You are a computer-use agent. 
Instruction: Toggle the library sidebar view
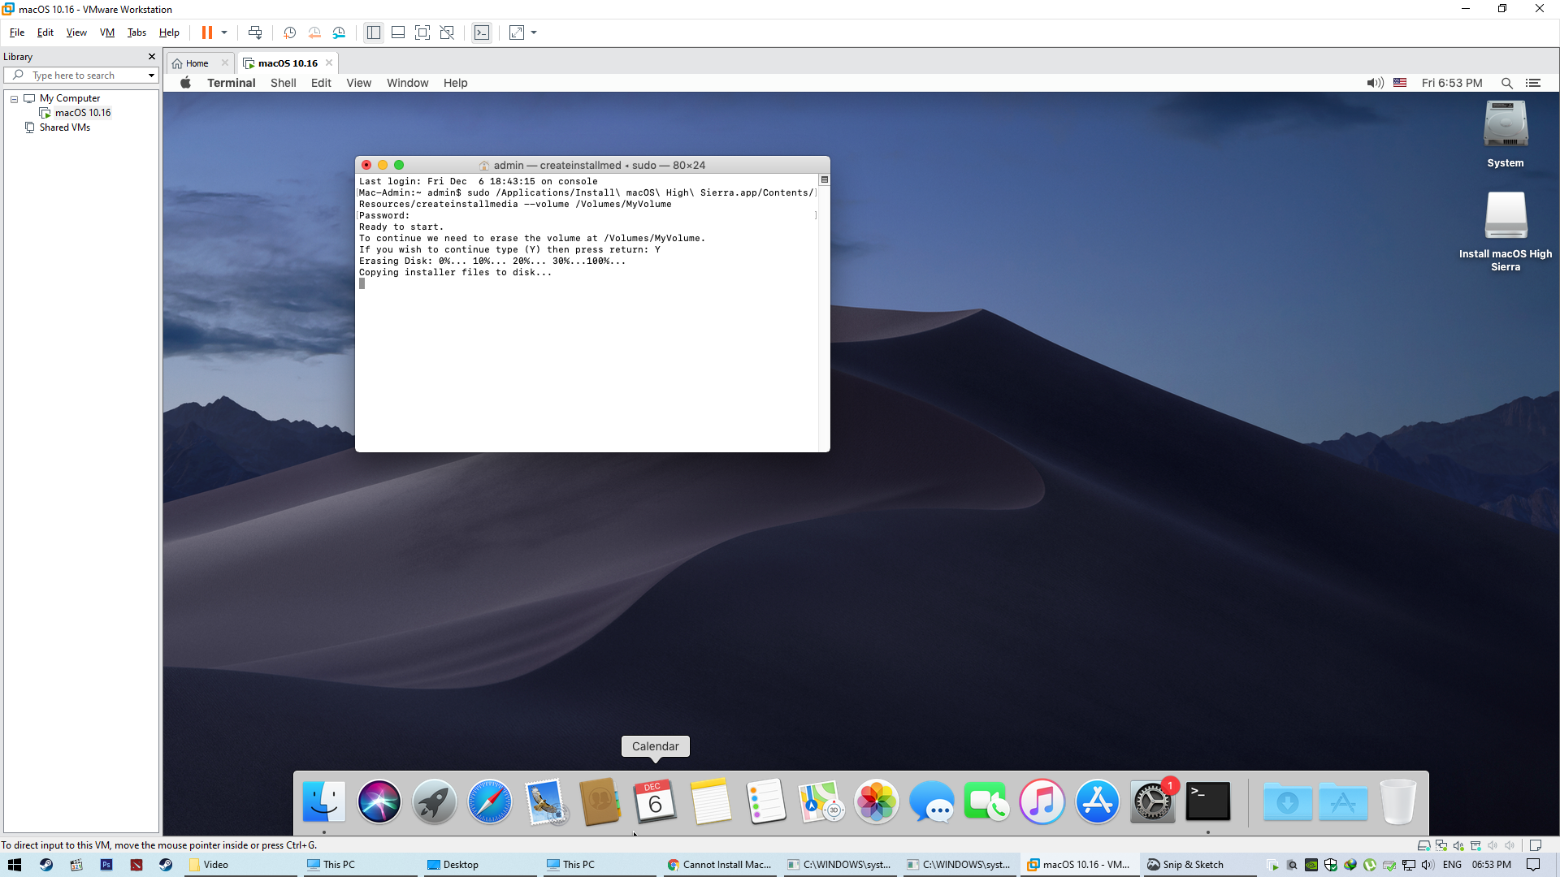tap(374, 32)
